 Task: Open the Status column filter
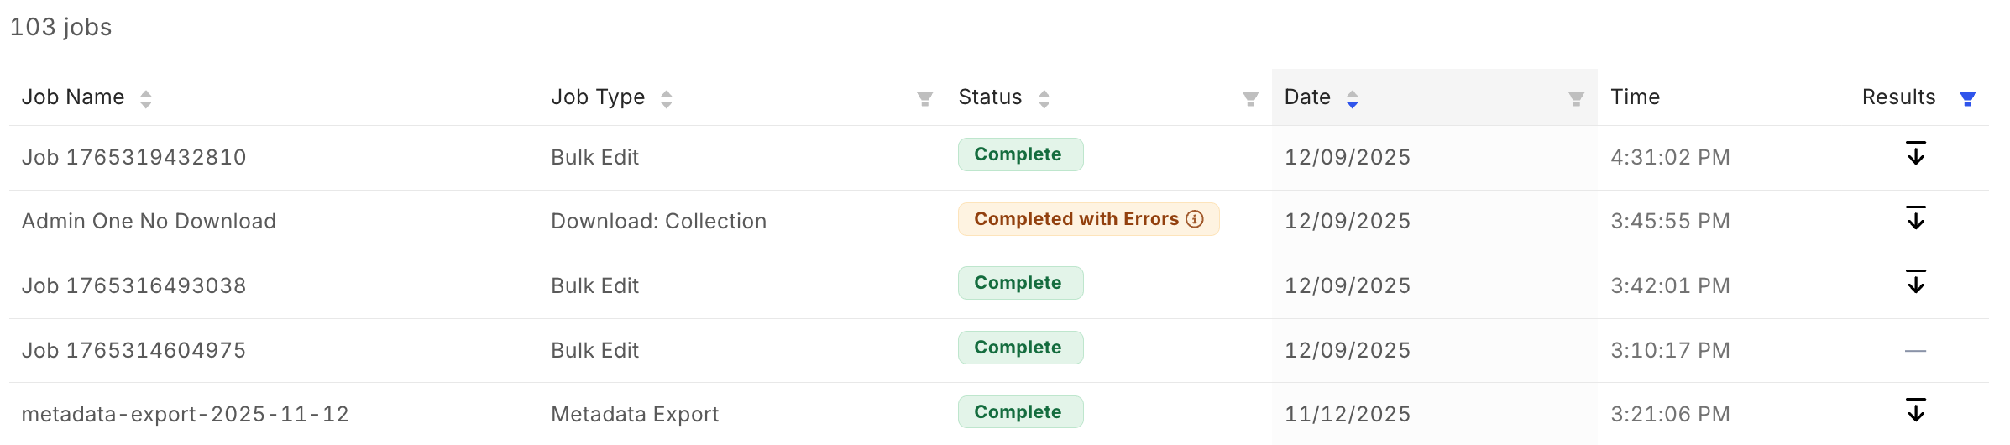[x=1250, y=99]
